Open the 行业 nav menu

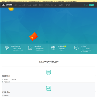pos(19,5)
